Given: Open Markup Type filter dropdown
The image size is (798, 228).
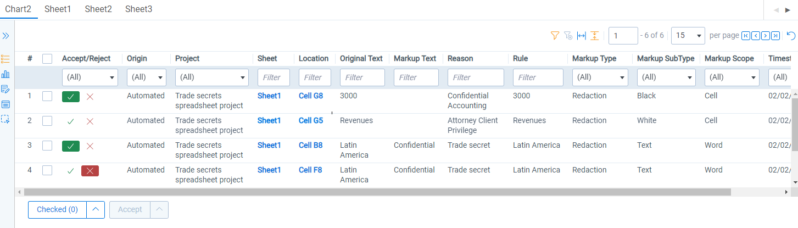Looking at the screenshot, I should tap(600, 77).
